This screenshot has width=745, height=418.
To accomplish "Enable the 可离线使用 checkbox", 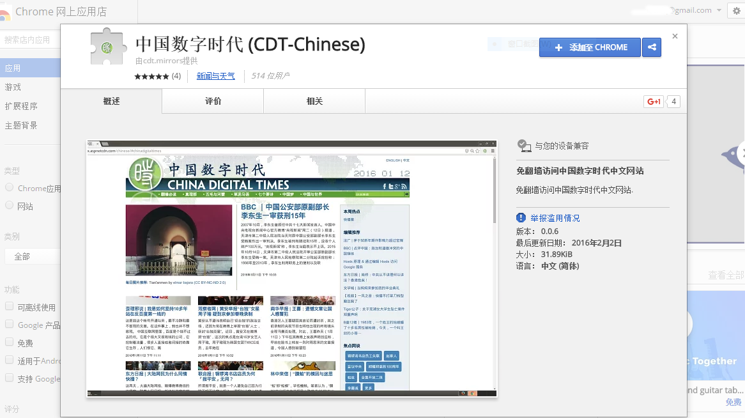I will (9, 306).
